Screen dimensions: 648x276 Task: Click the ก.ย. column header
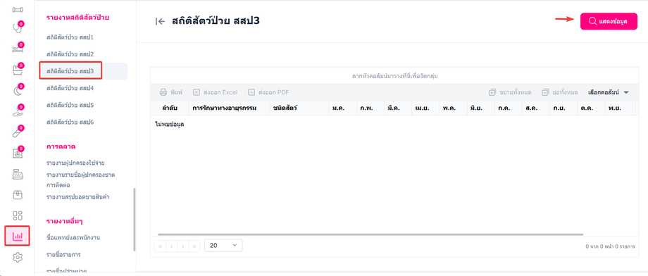point(563,108)
